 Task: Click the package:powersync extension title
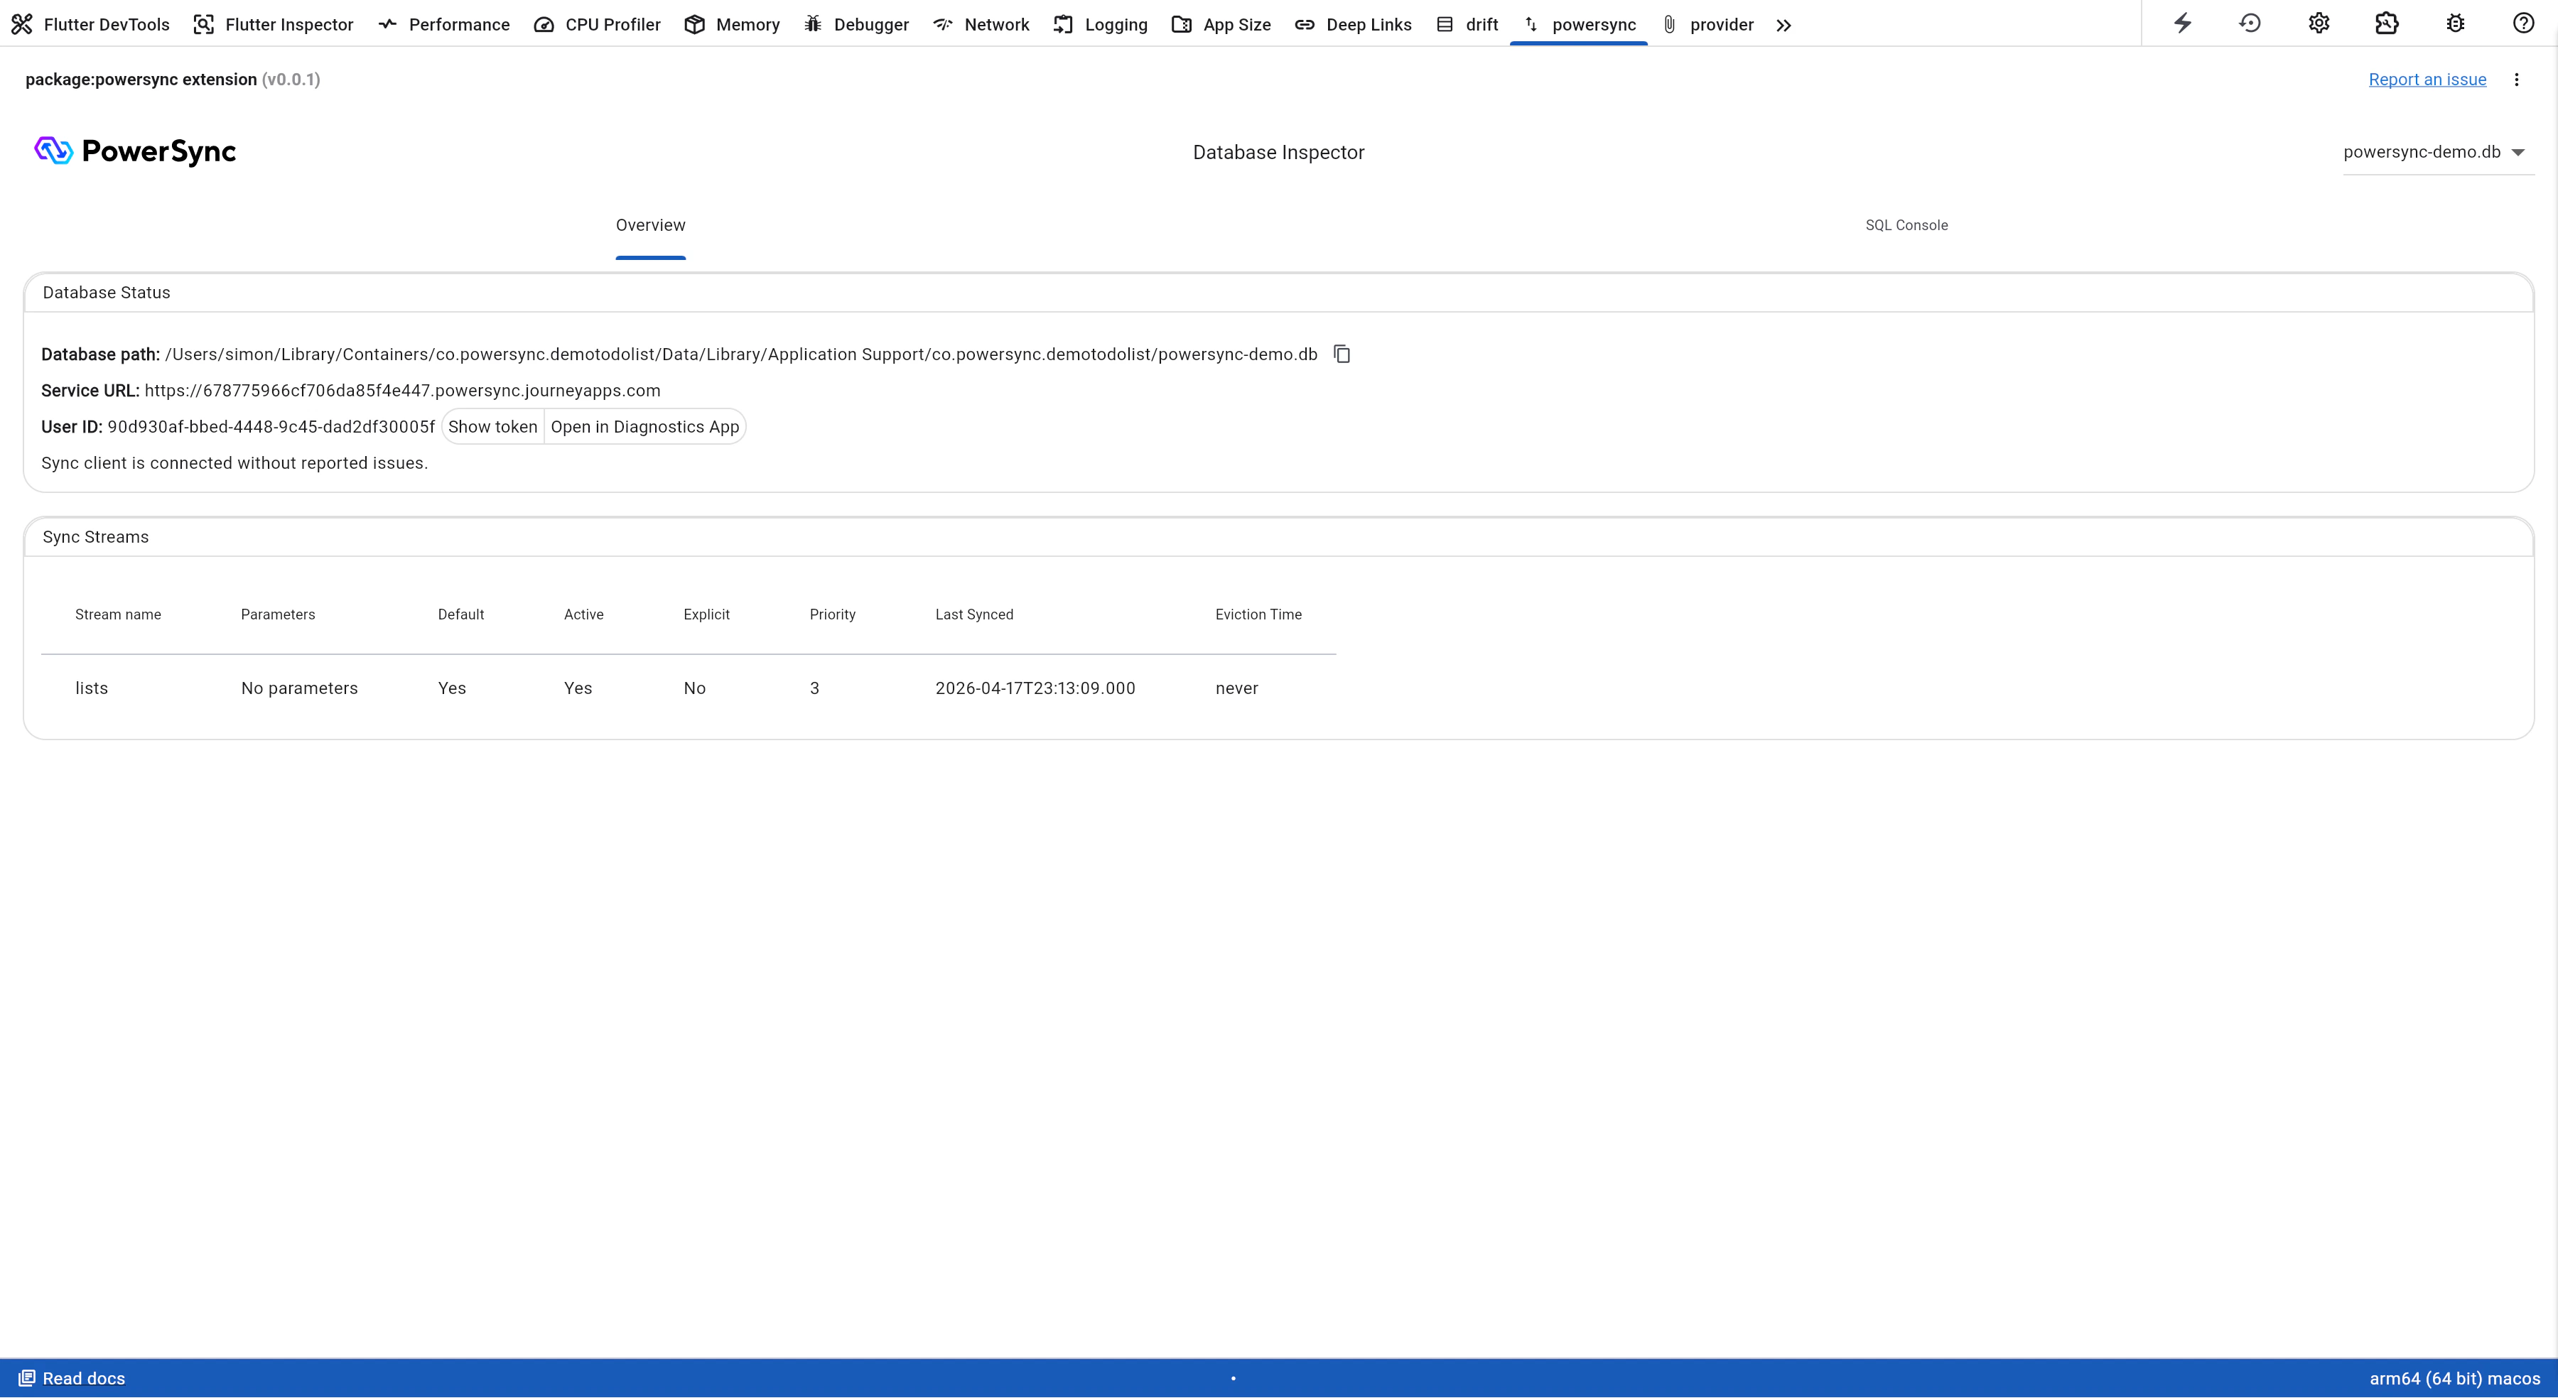pyautogui.click(x=141, y=80)
